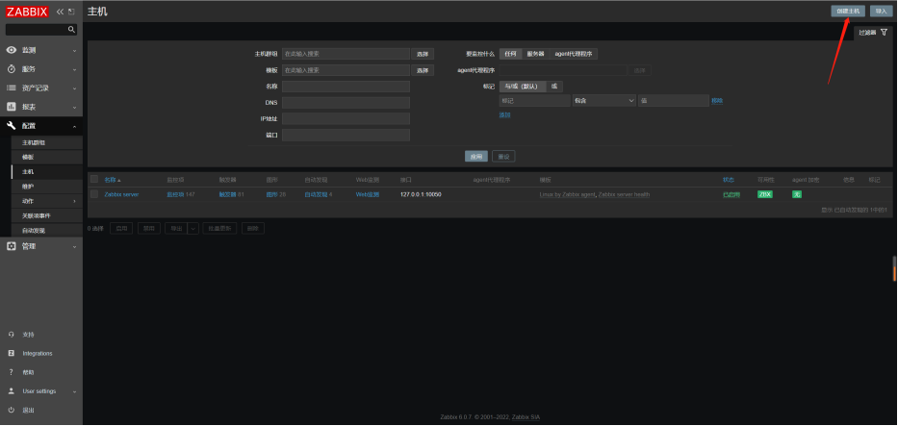Screen dimensions: 898x426
Task: Click the green 无 encryption badge
Action: pyautogui.click(x=797, y=194)
